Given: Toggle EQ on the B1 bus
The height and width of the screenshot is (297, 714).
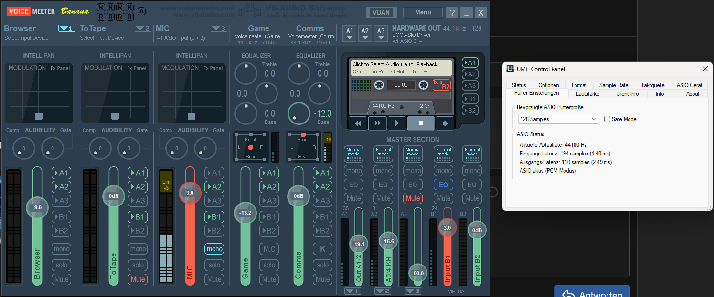Looking at the screenshot, I should pyautogui.click(x=443, y=184).
